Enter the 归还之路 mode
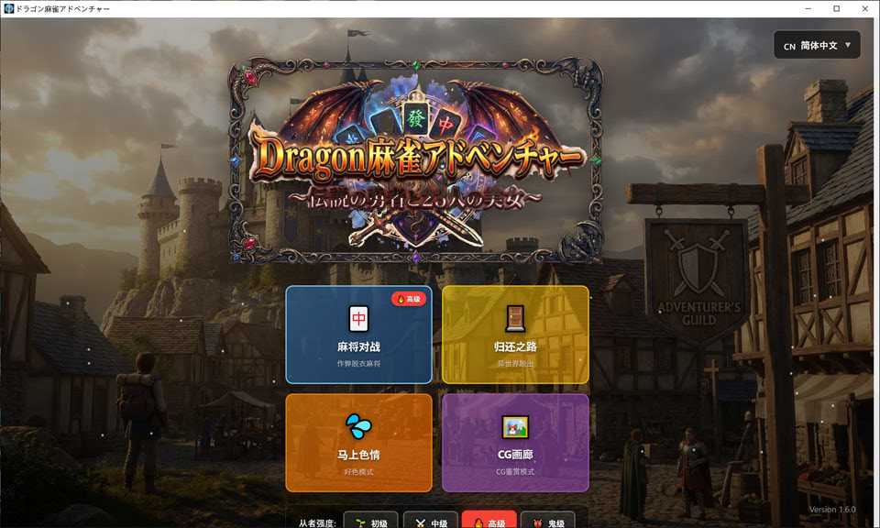Image resolution: width=880 pixels, height=528 pixels. click(515, 335)
